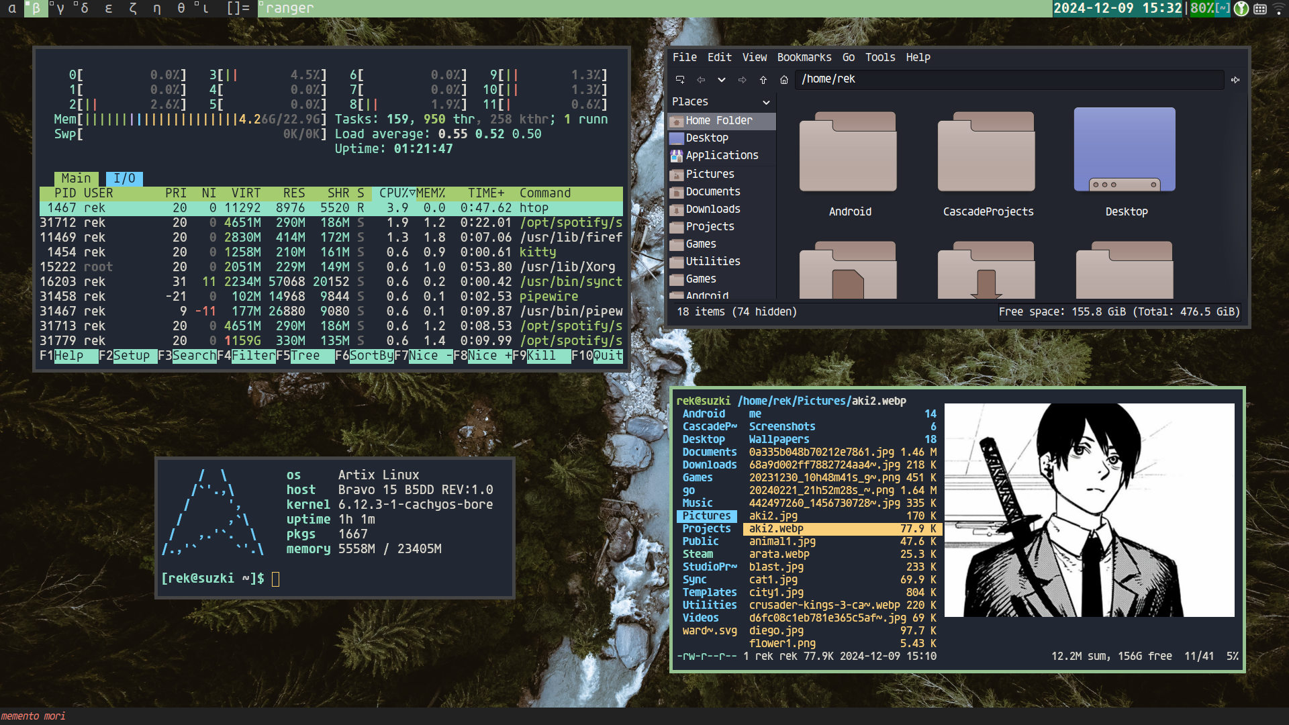This screenshot has height=725, width=1289.
Task: Click the new tab icon in file manager
Action: point(680,80)
